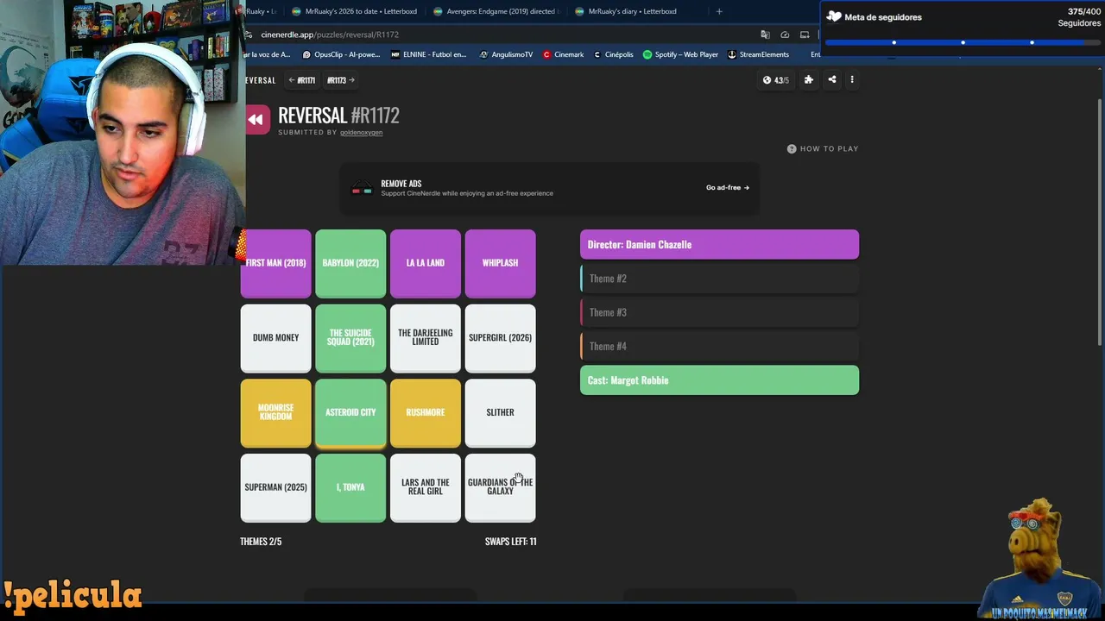Open the three-dot more options menu

(852, 80)
